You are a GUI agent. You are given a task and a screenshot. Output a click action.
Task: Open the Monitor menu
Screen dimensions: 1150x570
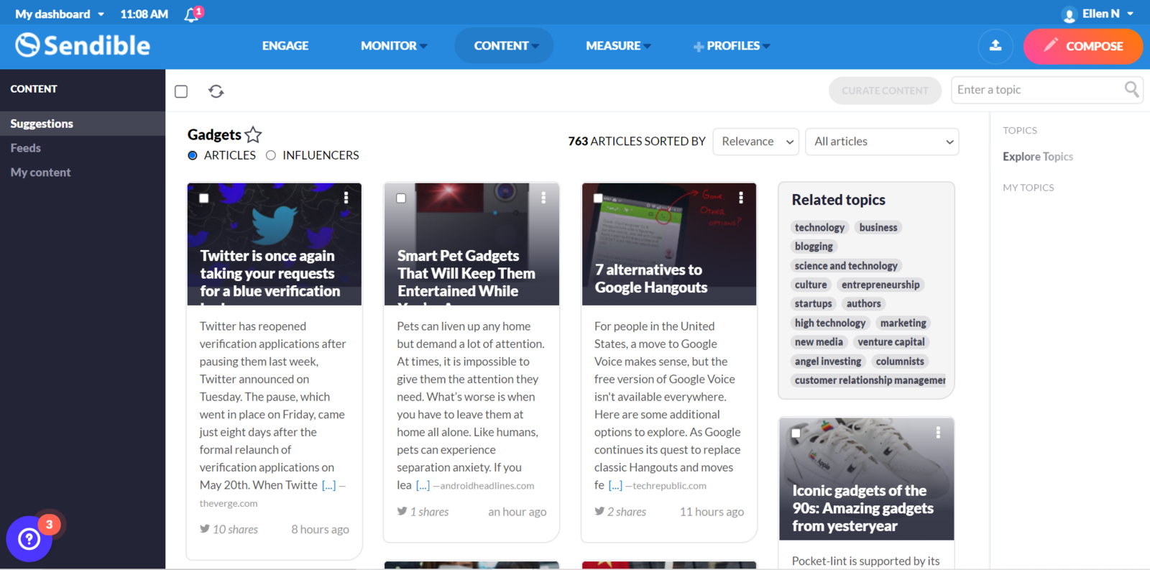click(394, 45)
